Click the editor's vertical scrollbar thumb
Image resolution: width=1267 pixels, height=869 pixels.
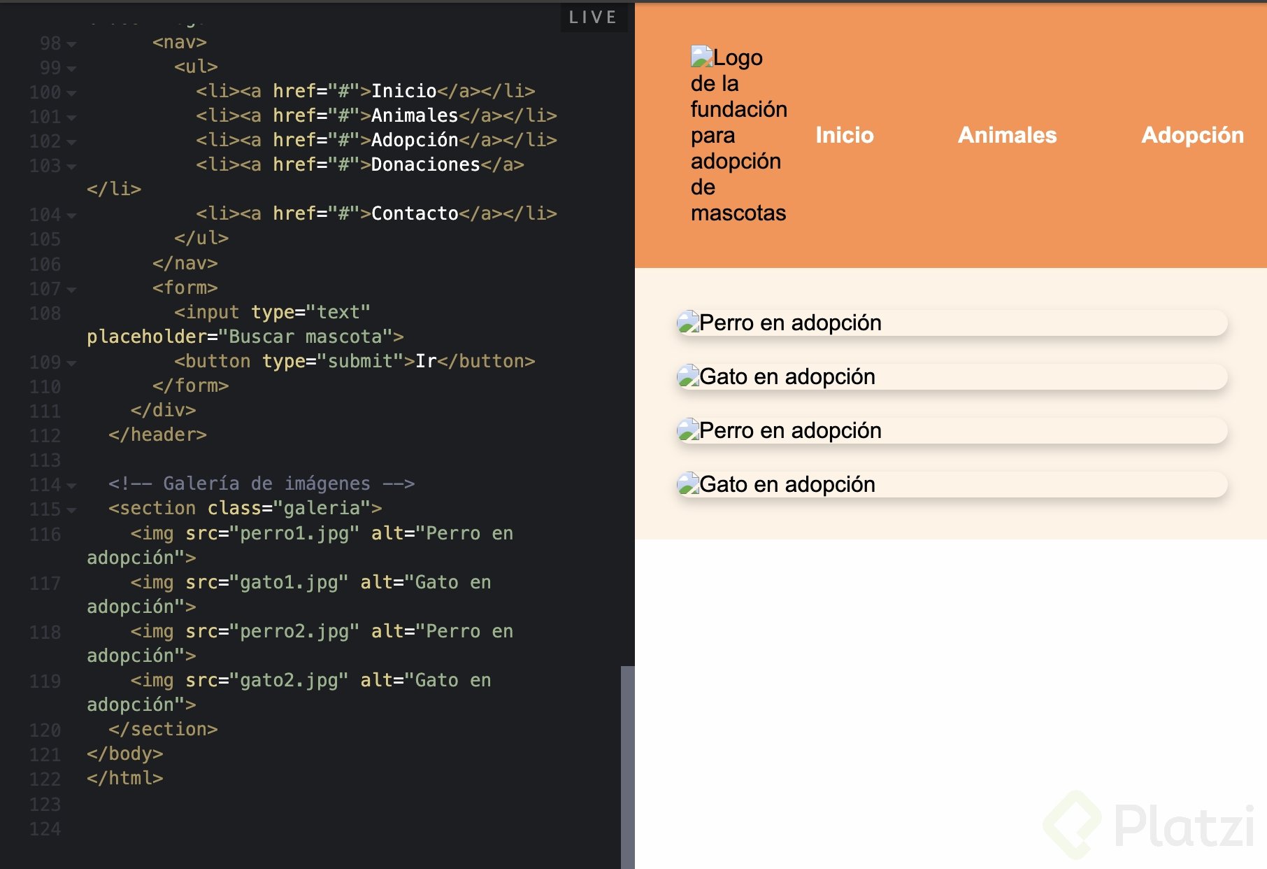pos(627,767)
